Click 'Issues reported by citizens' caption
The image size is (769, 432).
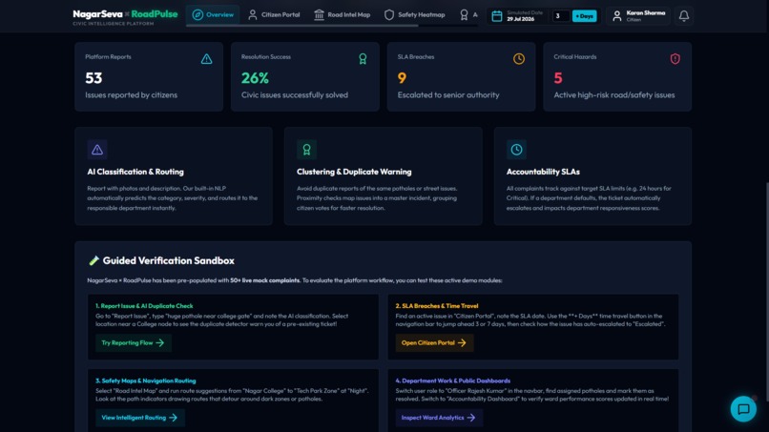[132, 95]
